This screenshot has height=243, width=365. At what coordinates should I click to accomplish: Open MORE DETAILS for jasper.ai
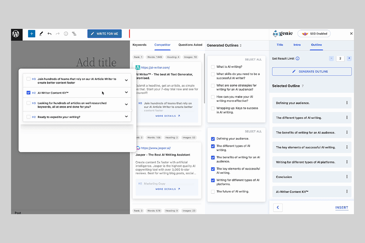click(x=168, y=189)
